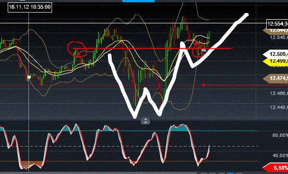
Task: Click the 12.554,3 crosshair price label
Action: 277,24
